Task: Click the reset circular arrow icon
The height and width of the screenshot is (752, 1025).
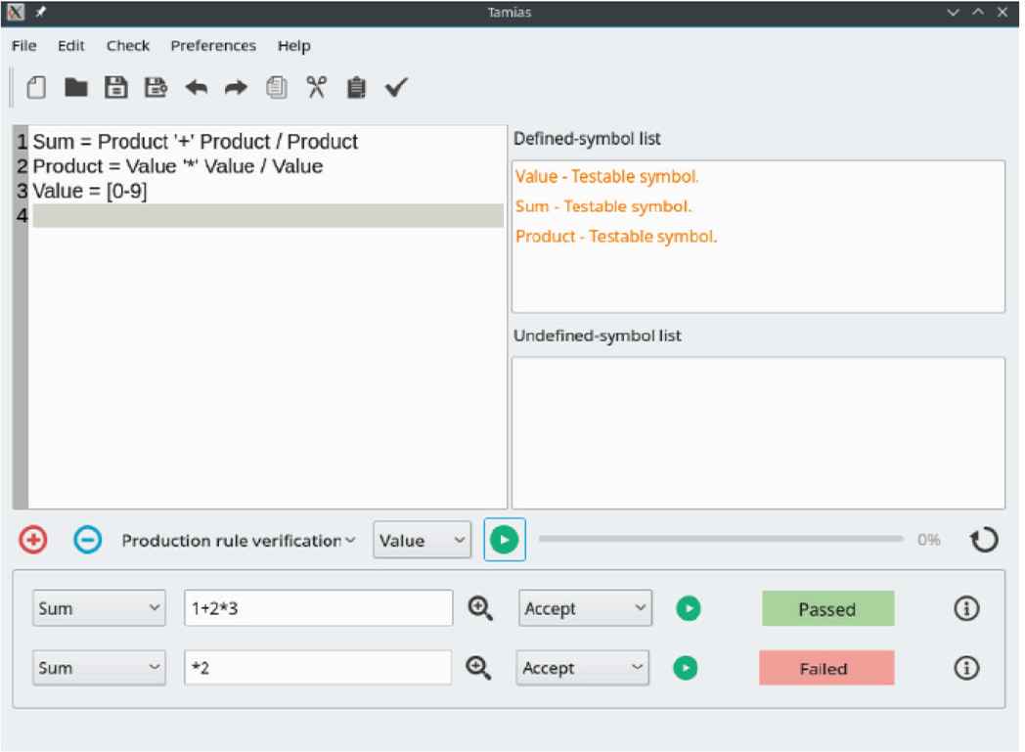Action: 984,540
